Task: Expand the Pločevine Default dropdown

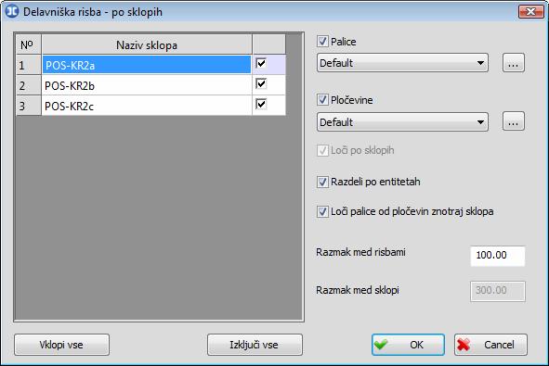Action: coord(402,122)
